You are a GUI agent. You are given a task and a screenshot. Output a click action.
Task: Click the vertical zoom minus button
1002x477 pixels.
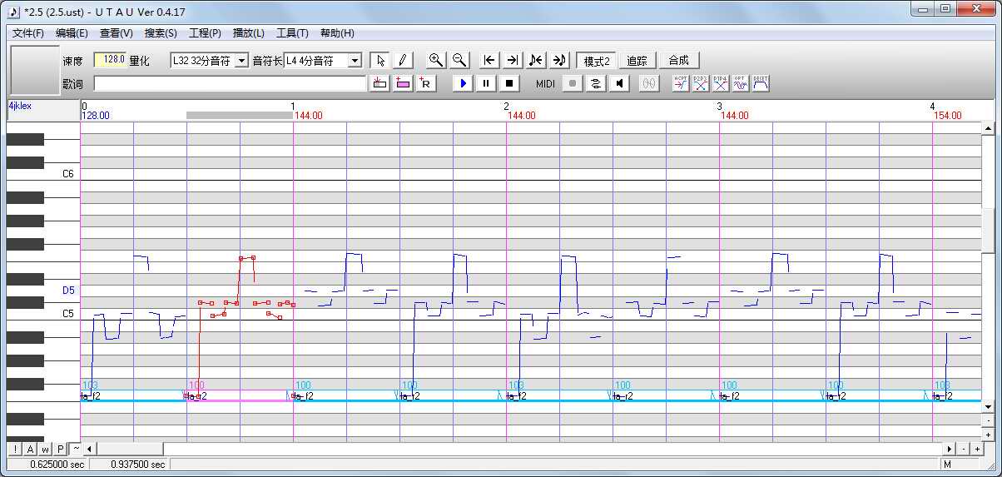(x=988, y=420)
